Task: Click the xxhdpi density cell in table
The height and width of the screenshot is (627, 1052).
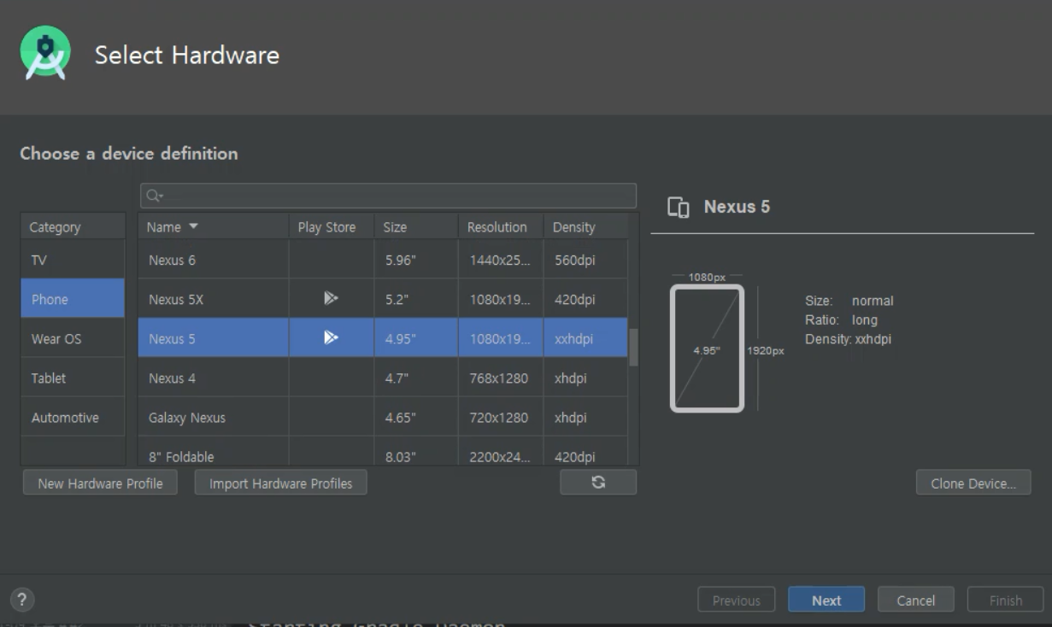Action: click(585, 338)
